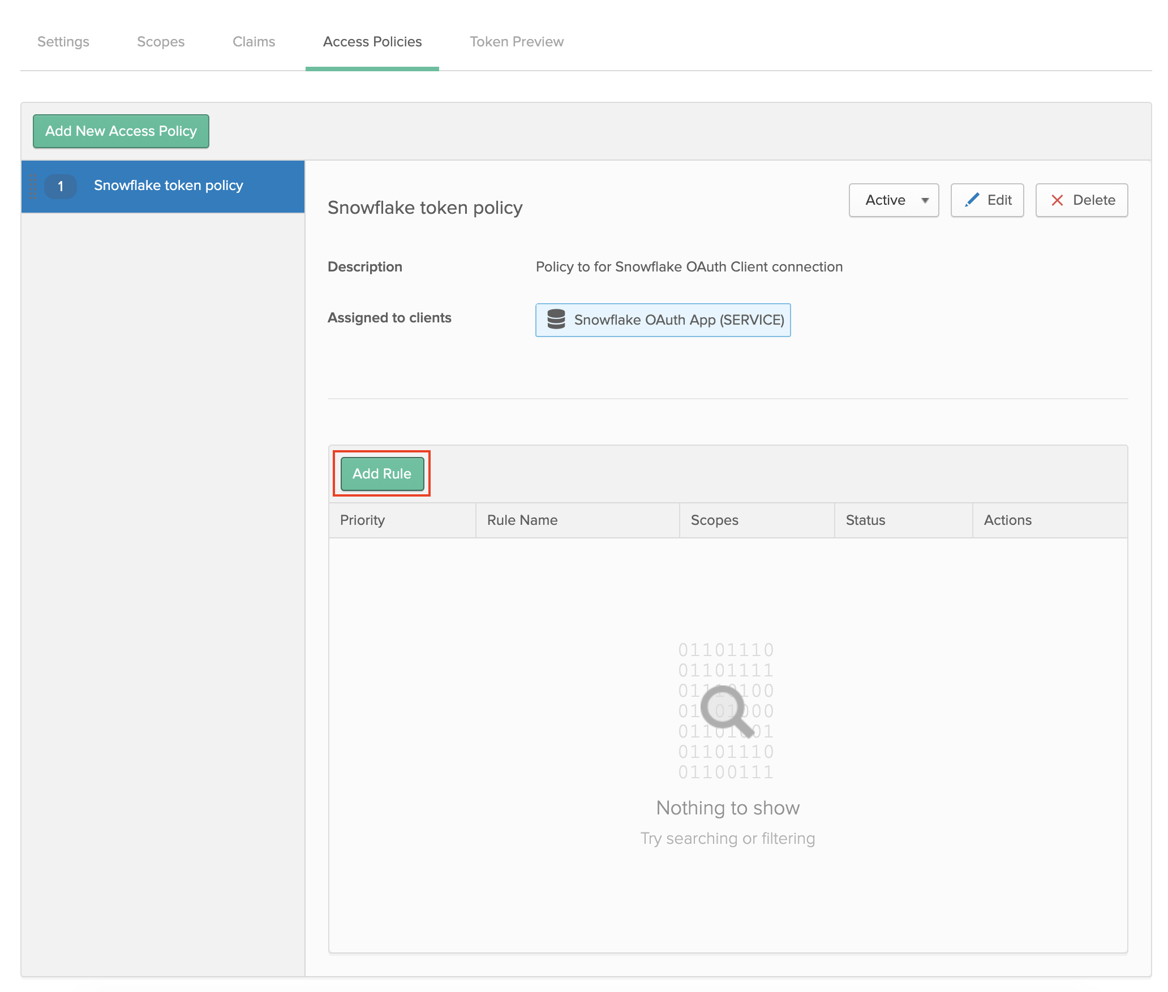Switch to the Settings tab
Screen dimensions: 1168x992
click(63, 41)
